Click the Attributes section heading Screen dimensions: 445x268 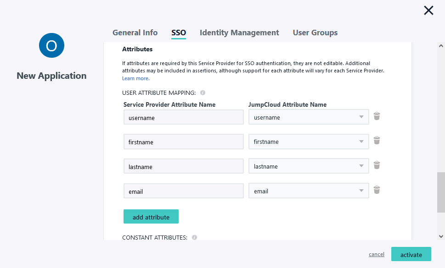137,49
